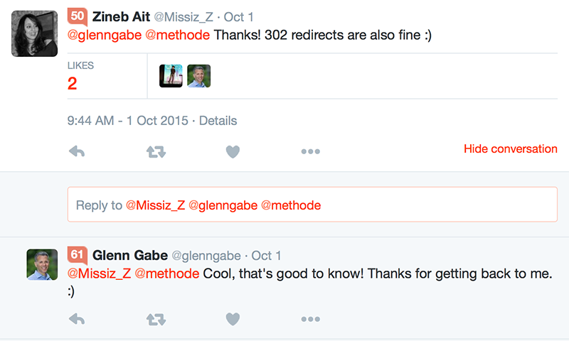This screenshot has height=341, width=569.
Task: Open Zineb Ait's profile picture
Action: pos(34,33)
